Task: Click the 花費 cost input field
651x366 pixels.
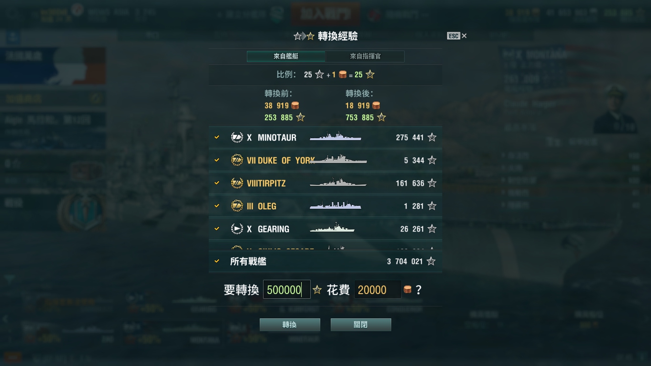Action: (x=377, y=289)
